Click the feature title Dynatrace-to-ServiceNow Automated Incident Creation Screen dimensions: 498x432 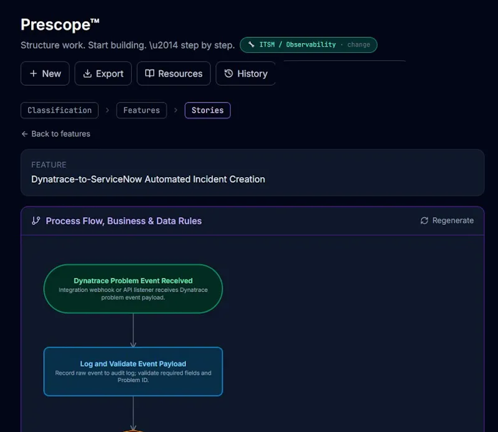(x=148, y=179)
